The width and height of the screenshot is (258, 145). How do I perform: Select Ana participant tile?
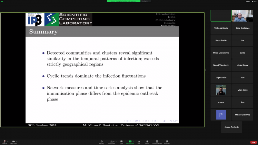243,102
